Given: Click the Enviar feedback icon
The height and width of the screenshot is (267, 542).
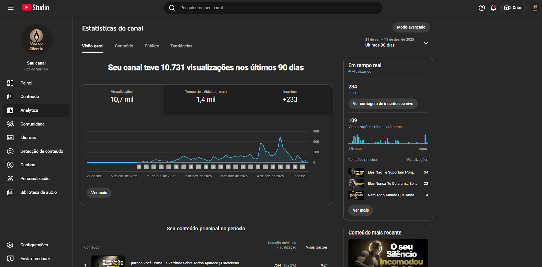Looking at the screenshot, I should click(11, 259).
